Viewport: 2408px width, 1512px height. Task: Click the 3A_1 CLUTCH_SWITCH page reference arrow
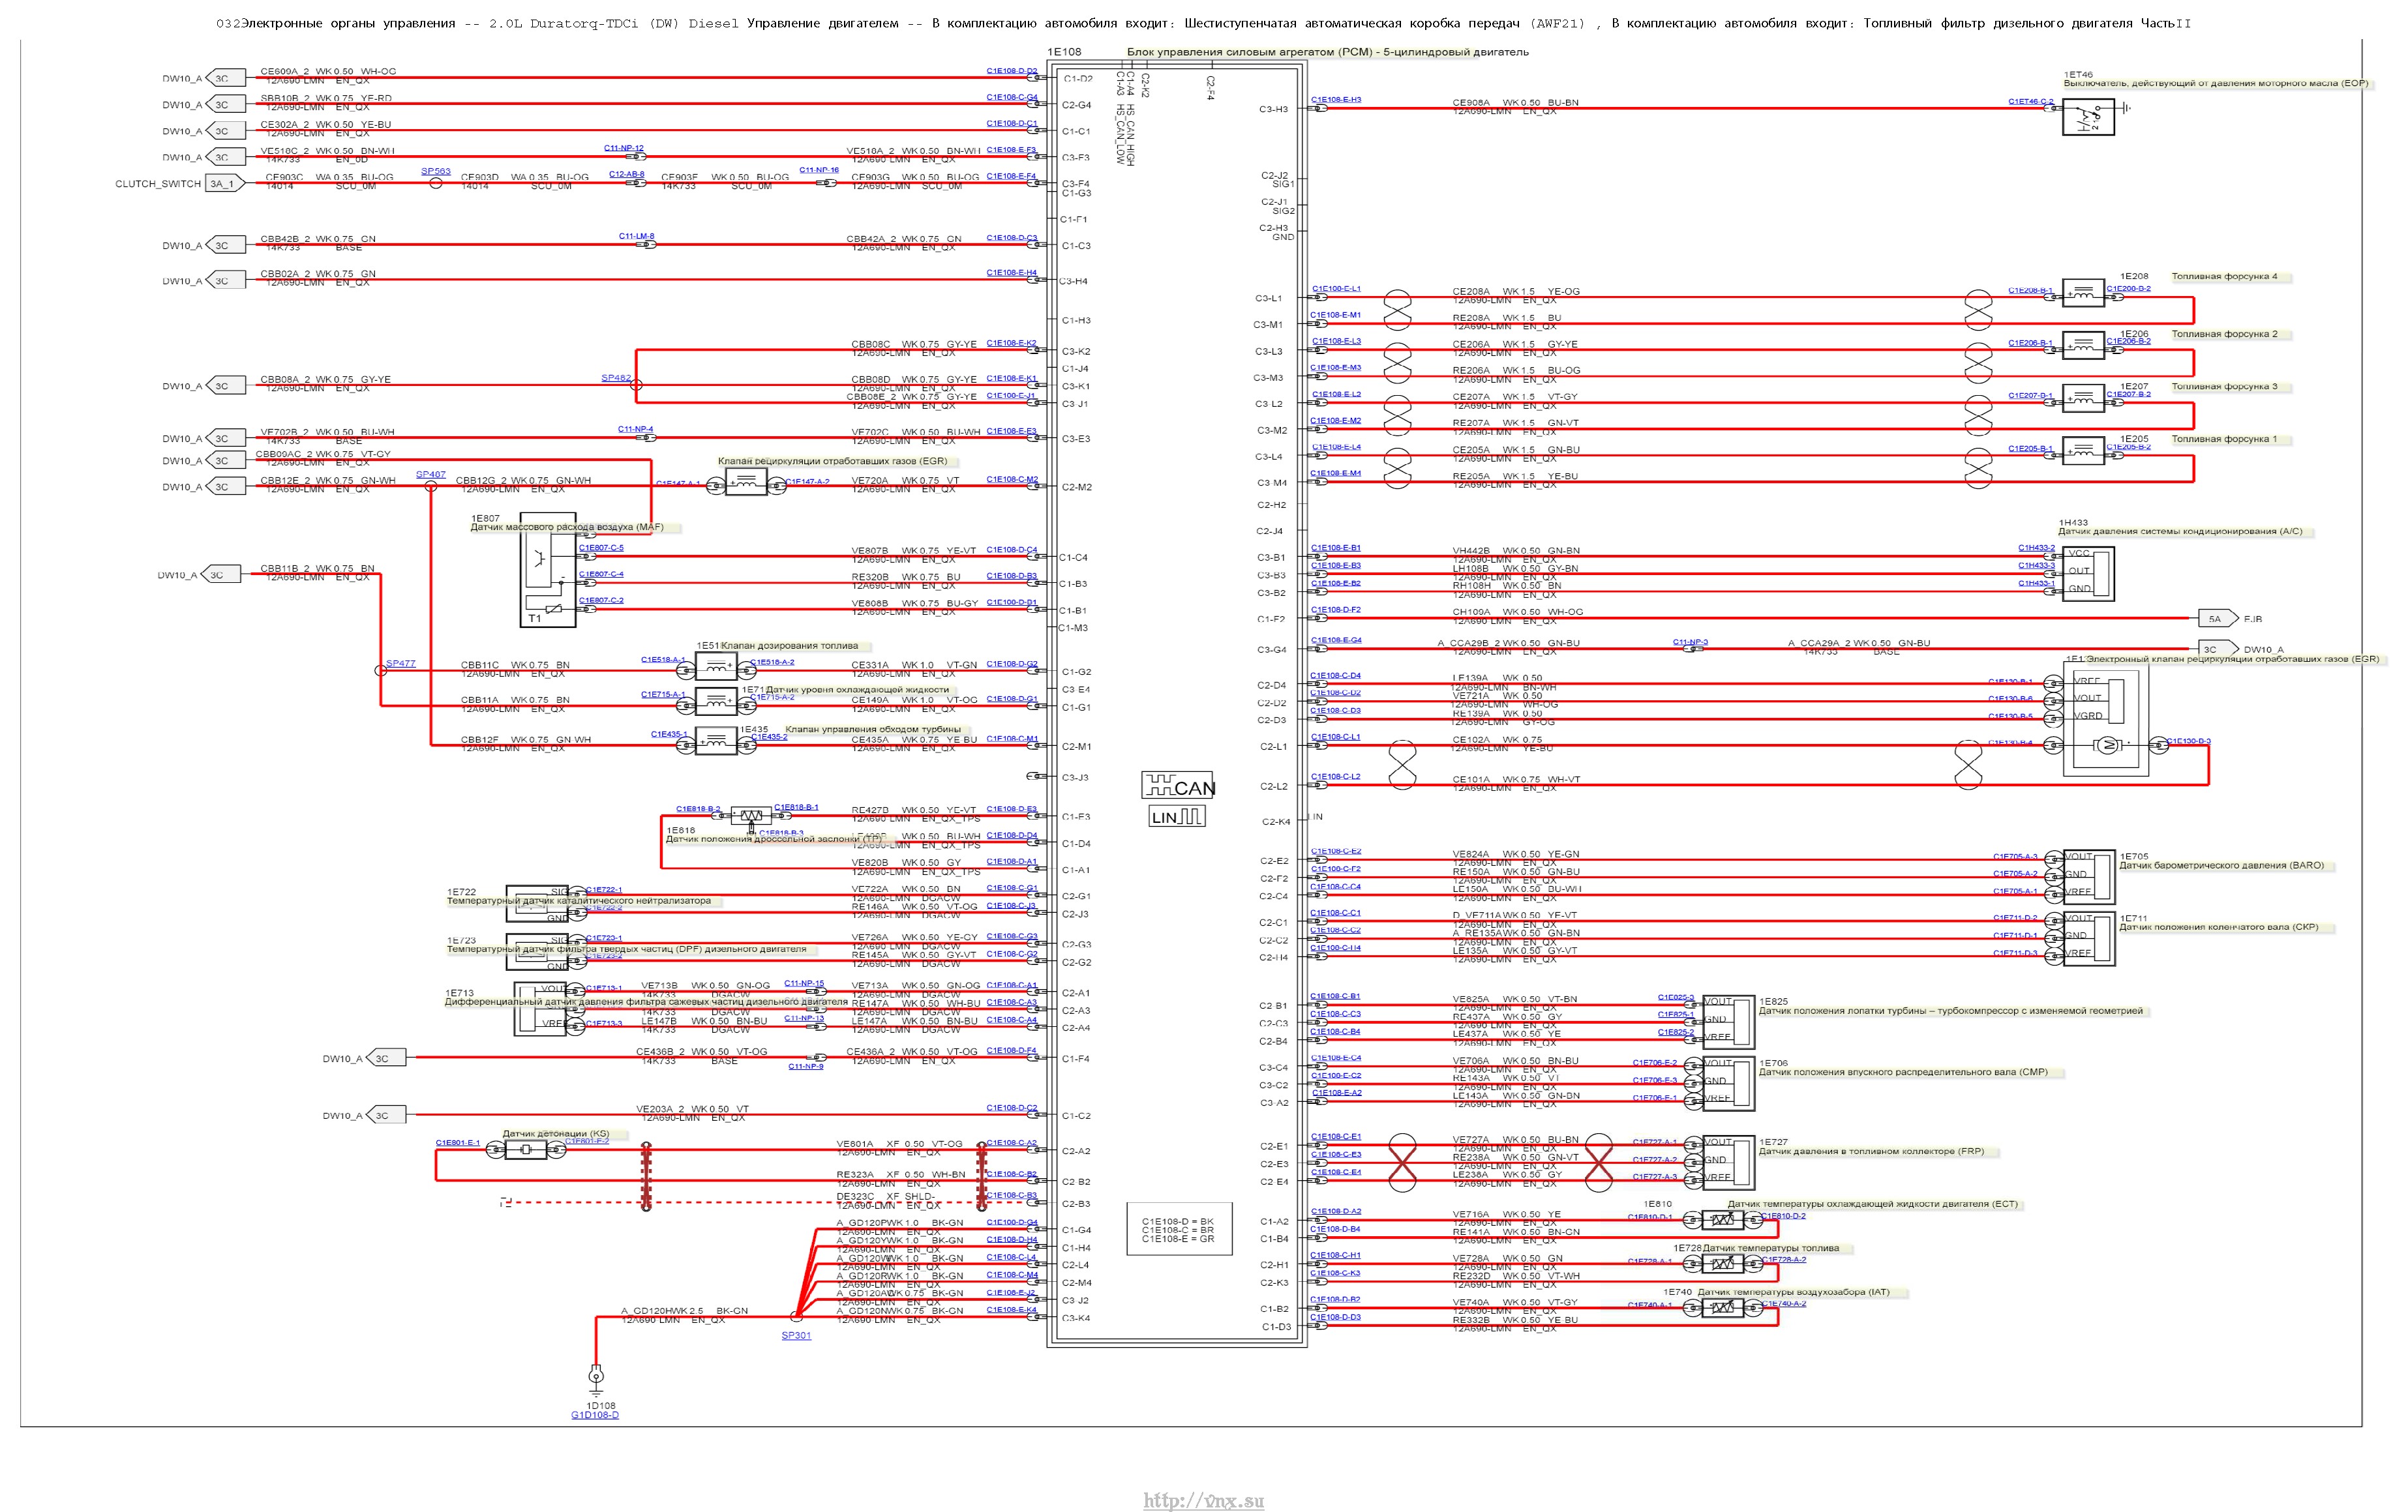click(x=225, y=184)
